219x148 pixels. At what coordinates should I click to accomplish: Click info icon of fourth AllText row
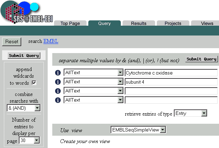[58, 100]
